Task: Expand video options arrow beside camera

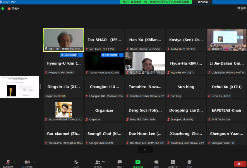Action: [x=35, y=162]
